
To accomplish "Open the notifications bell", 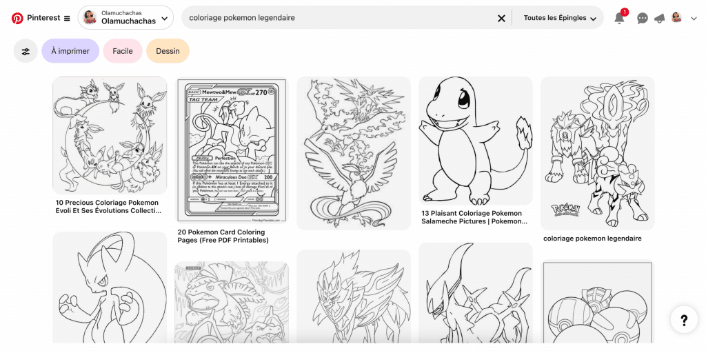I will point(620,18).
